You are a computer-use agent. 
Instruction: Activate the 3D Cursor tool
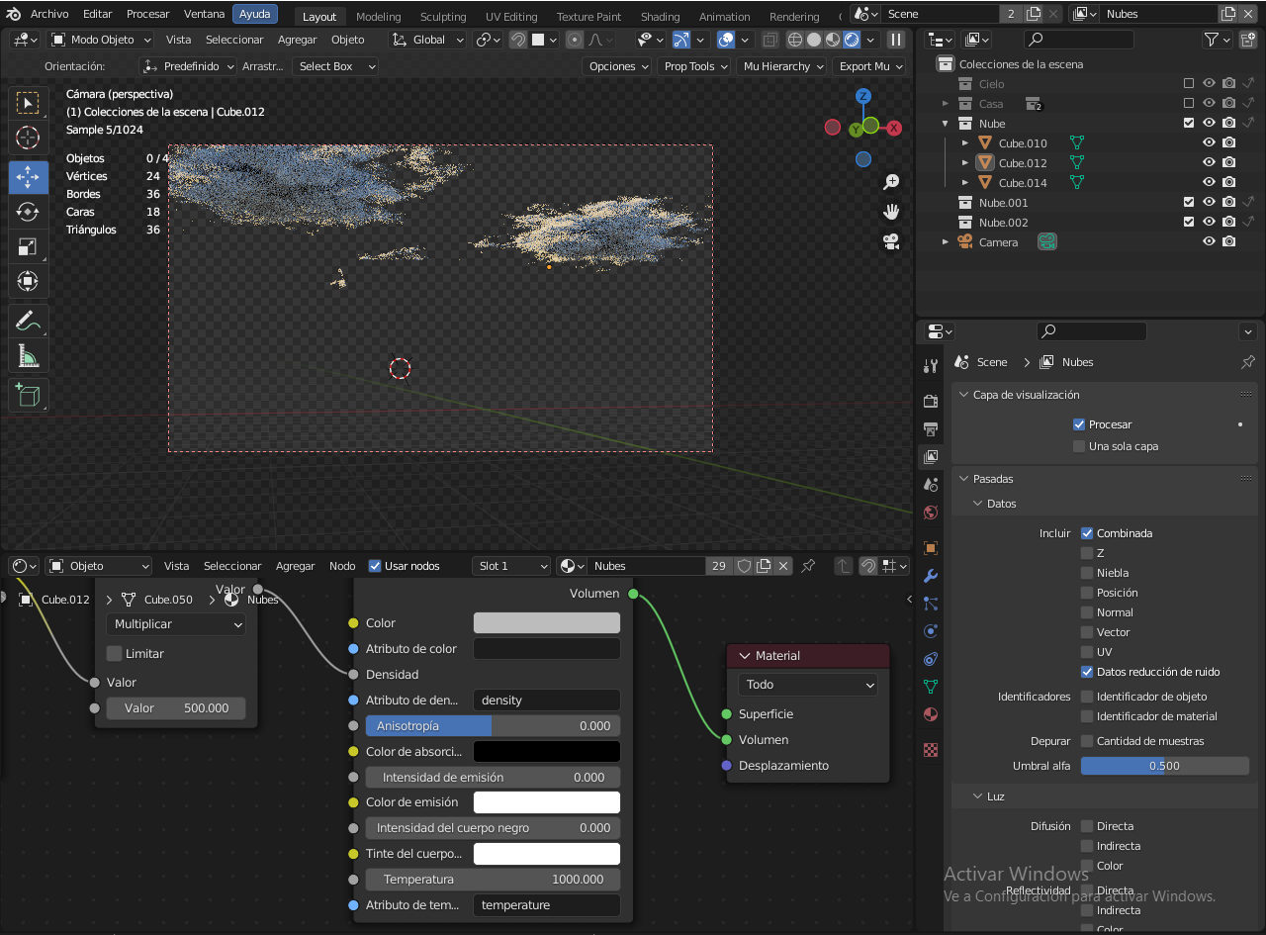[x=29, y=139]
